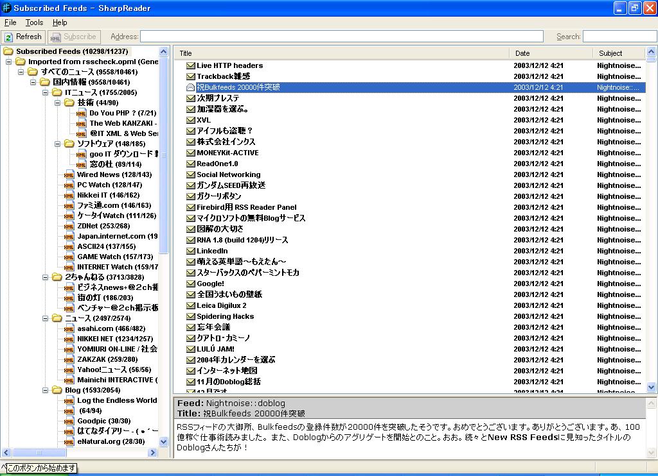
Task: Click the feed tree scroll-down arrow
Action: (x=164, y=441)
